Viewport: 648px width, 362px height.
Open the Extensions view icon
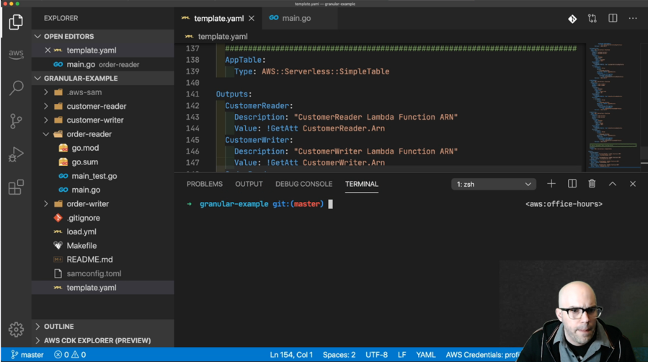click(16, 187)
